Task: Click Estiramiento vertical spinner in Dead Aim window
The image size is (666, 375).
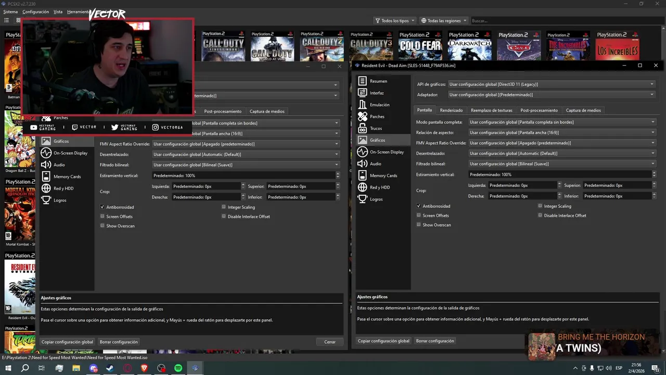Action: [562, 174]
